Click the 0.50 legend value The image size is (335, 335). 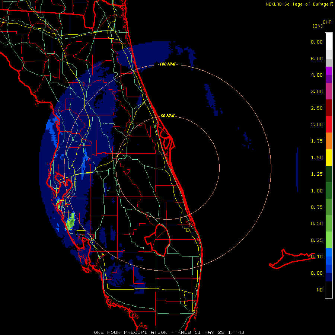click(317, 224)
